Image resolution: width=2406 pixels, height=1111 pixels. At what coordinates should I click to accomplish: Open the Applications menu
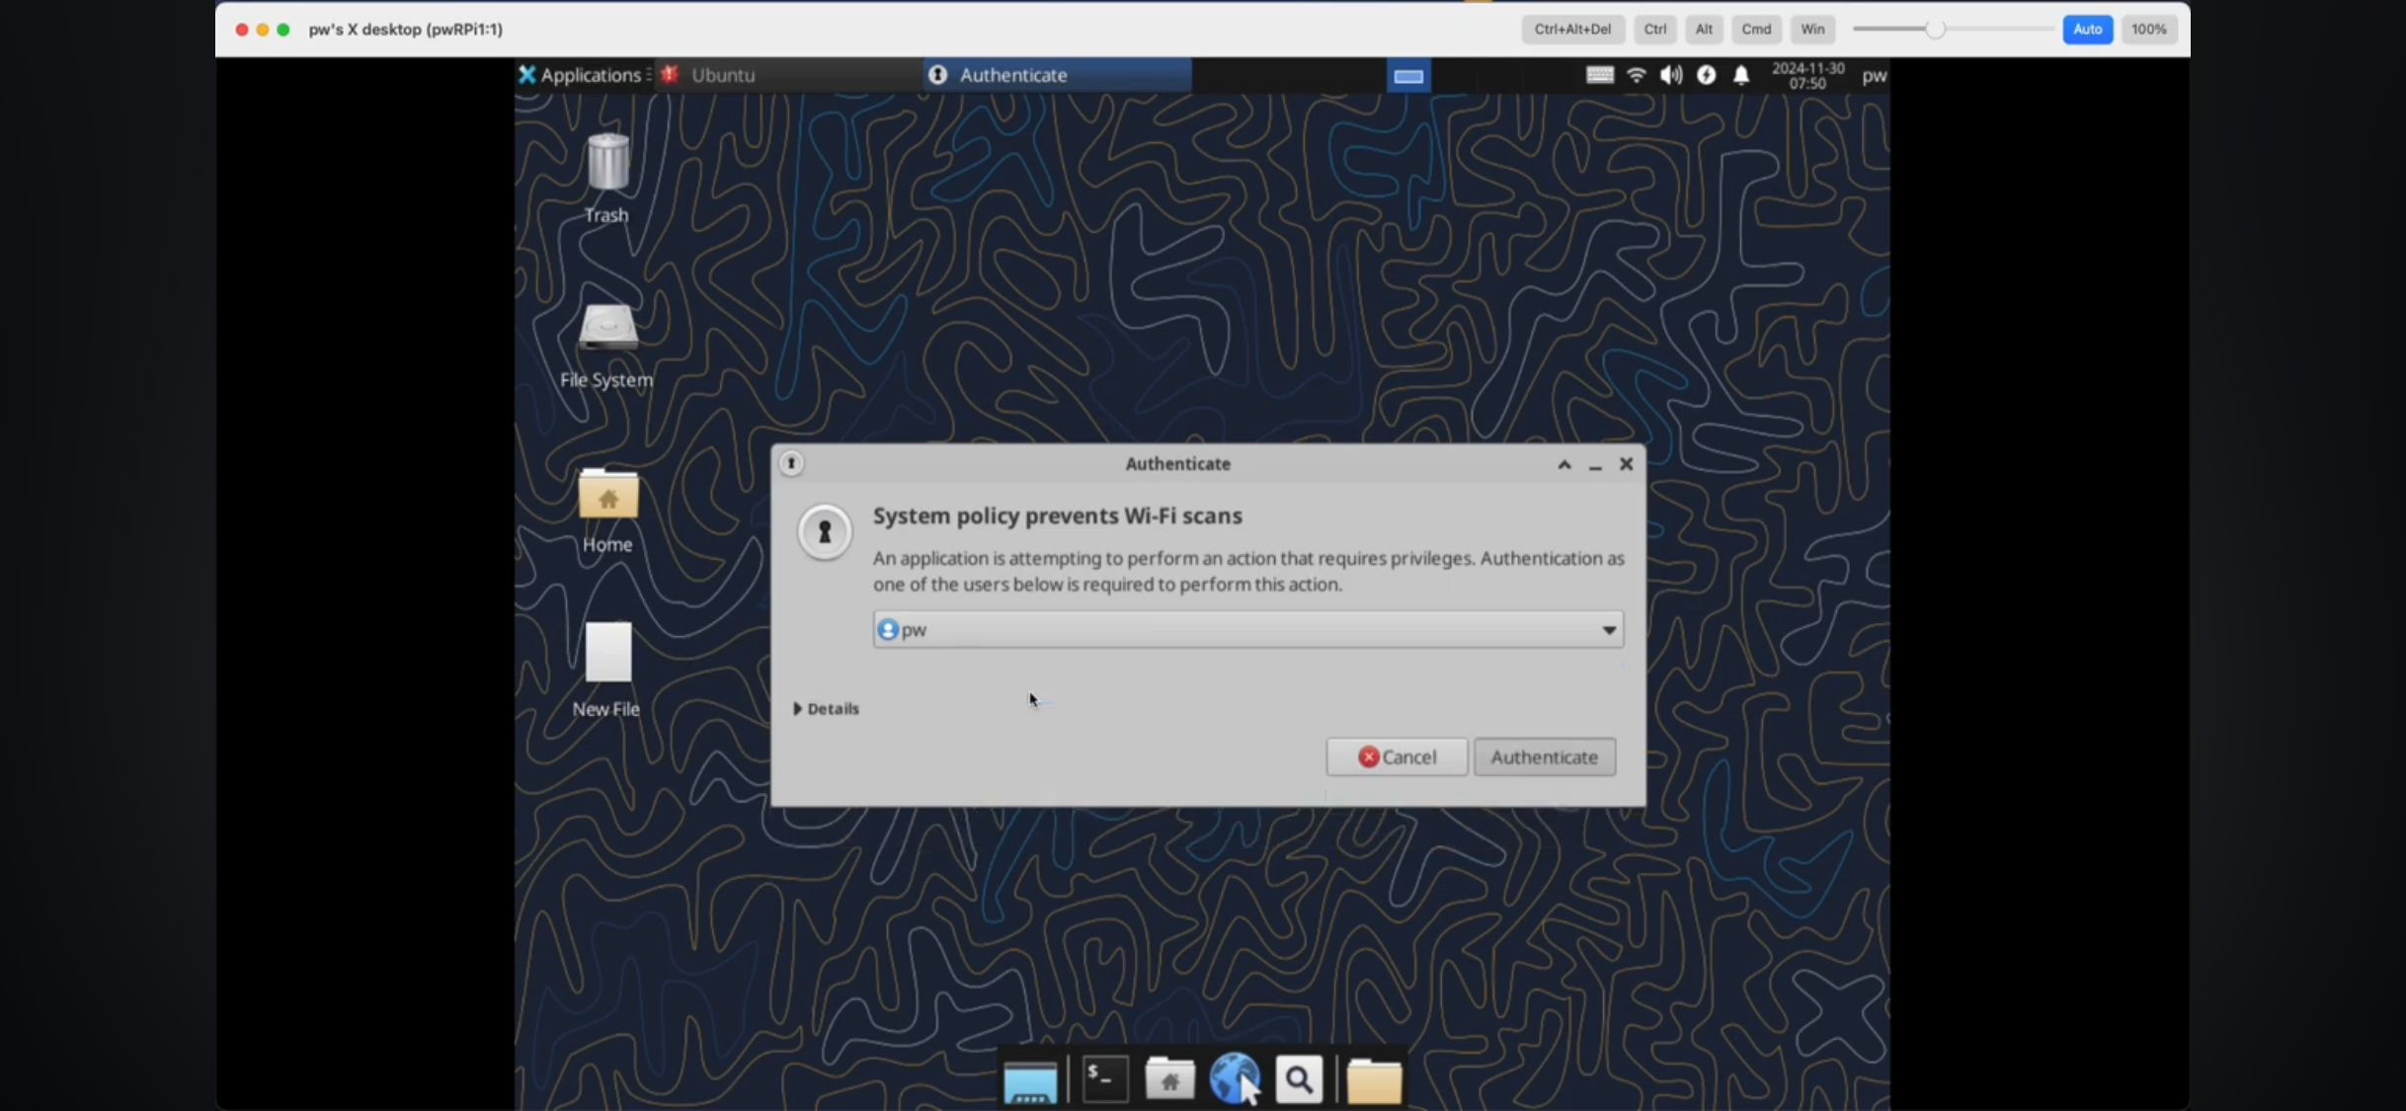[582, 75]
